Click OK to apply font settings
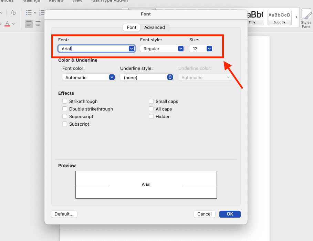Screen dimensions: 313x241 coord(230,214)
